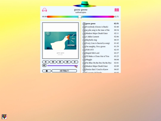Play icon beside I'm naughty, I'm a goose

pos(84,47)
